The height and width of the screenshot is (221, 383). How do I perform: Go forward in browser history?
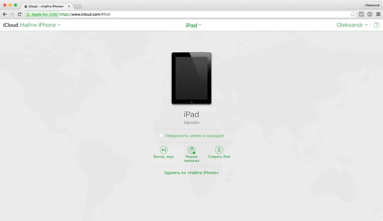(x=12, y=14)
